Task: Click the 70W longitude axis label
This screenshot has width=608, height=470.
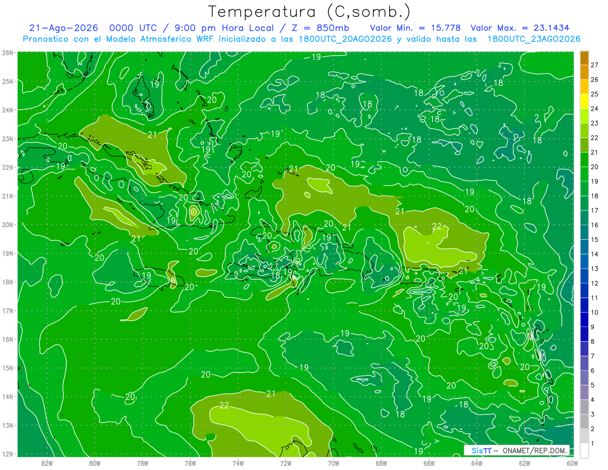Action: (333, 463)
